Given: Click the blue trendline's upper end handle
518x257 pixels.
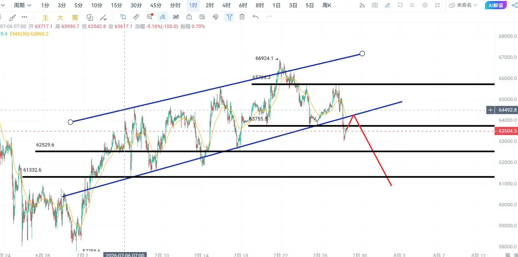Looking at the screenshot, I should (x=362, y=53).
